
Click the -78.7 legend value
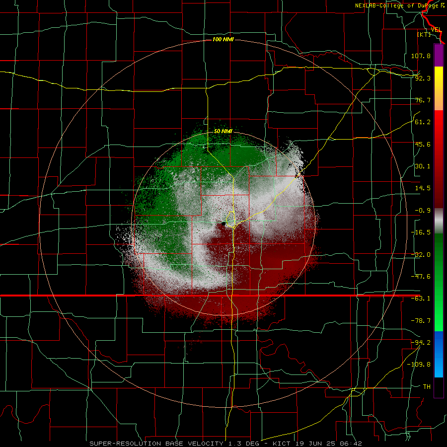pos(421,321)
